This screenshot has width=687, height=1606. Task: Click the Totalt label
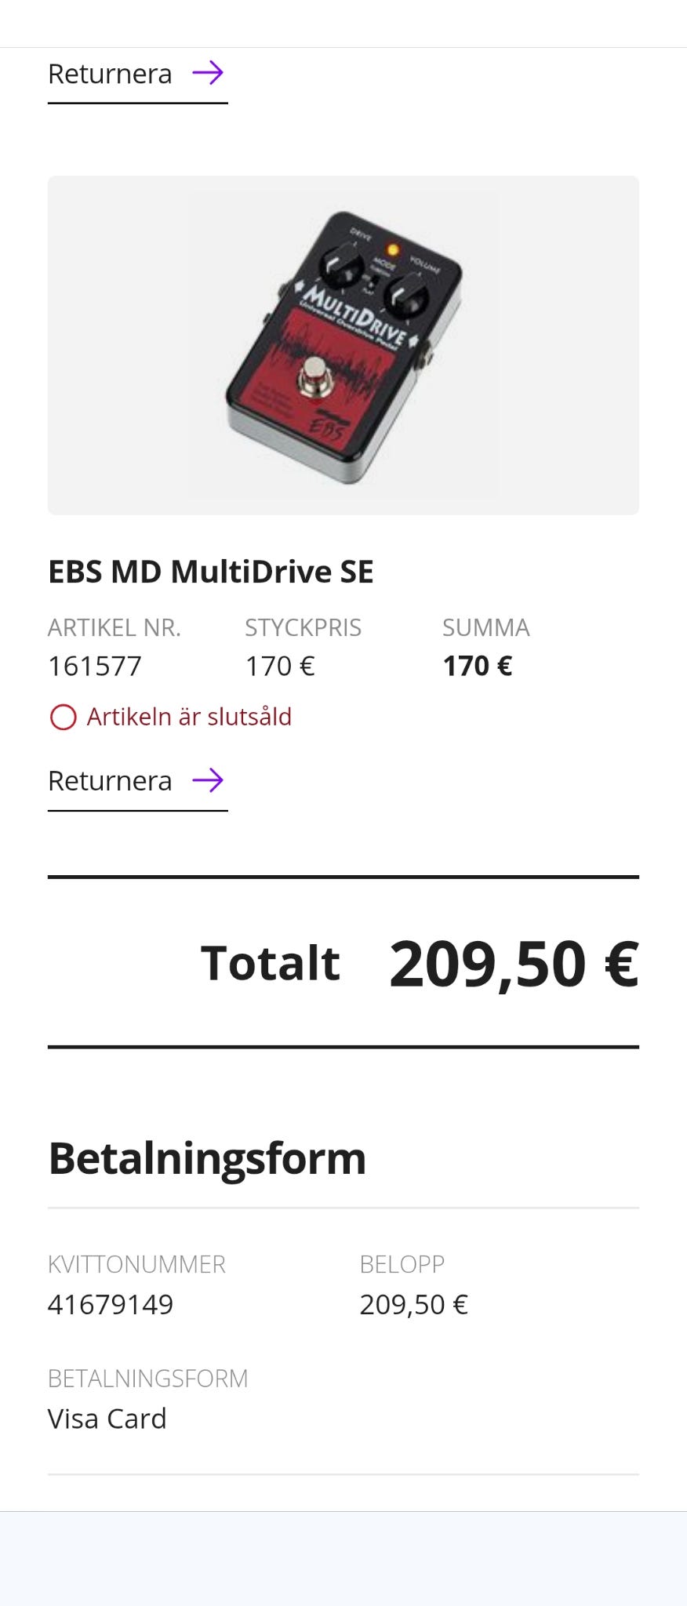[x=271, y=963]
